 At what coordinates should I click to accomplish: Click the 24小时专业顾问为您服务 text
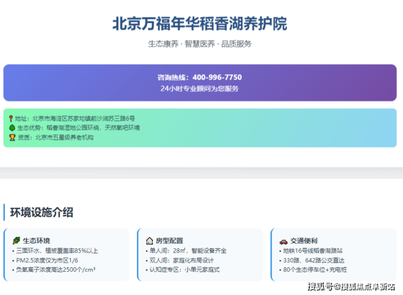[199, 88]
